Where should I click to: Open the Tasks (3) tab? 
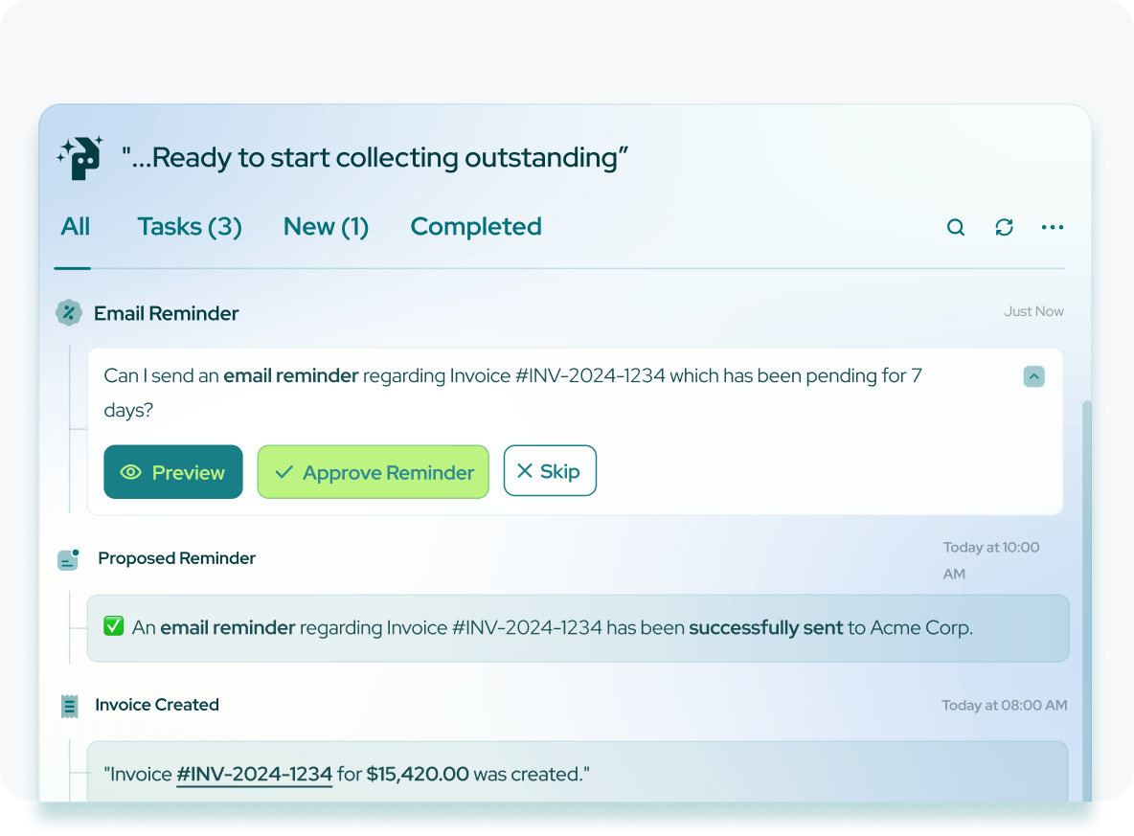(x=189, y=227)
